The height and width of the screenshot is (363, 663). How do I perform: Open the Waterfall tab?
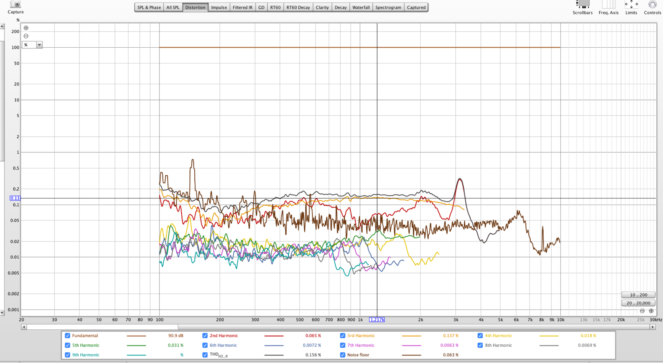pos(361,7)
